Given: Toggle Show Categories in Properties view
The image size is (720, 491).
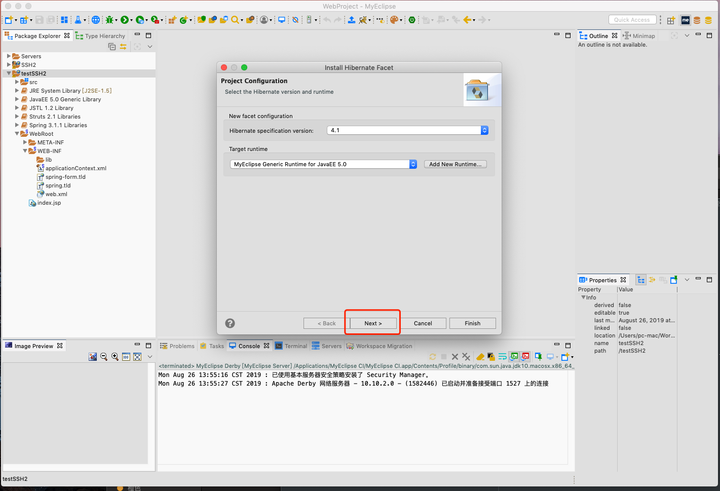Looking at the screenshot, I should (641, 280).
